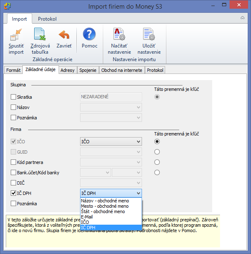
Task: Toggle the Bank.účet/Kód banky checkbox
Action: 13,173
